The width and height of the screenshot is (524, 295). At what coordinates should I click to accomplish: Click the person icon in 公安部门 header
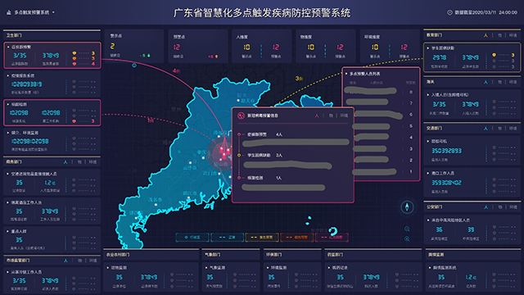coord(486,207)
